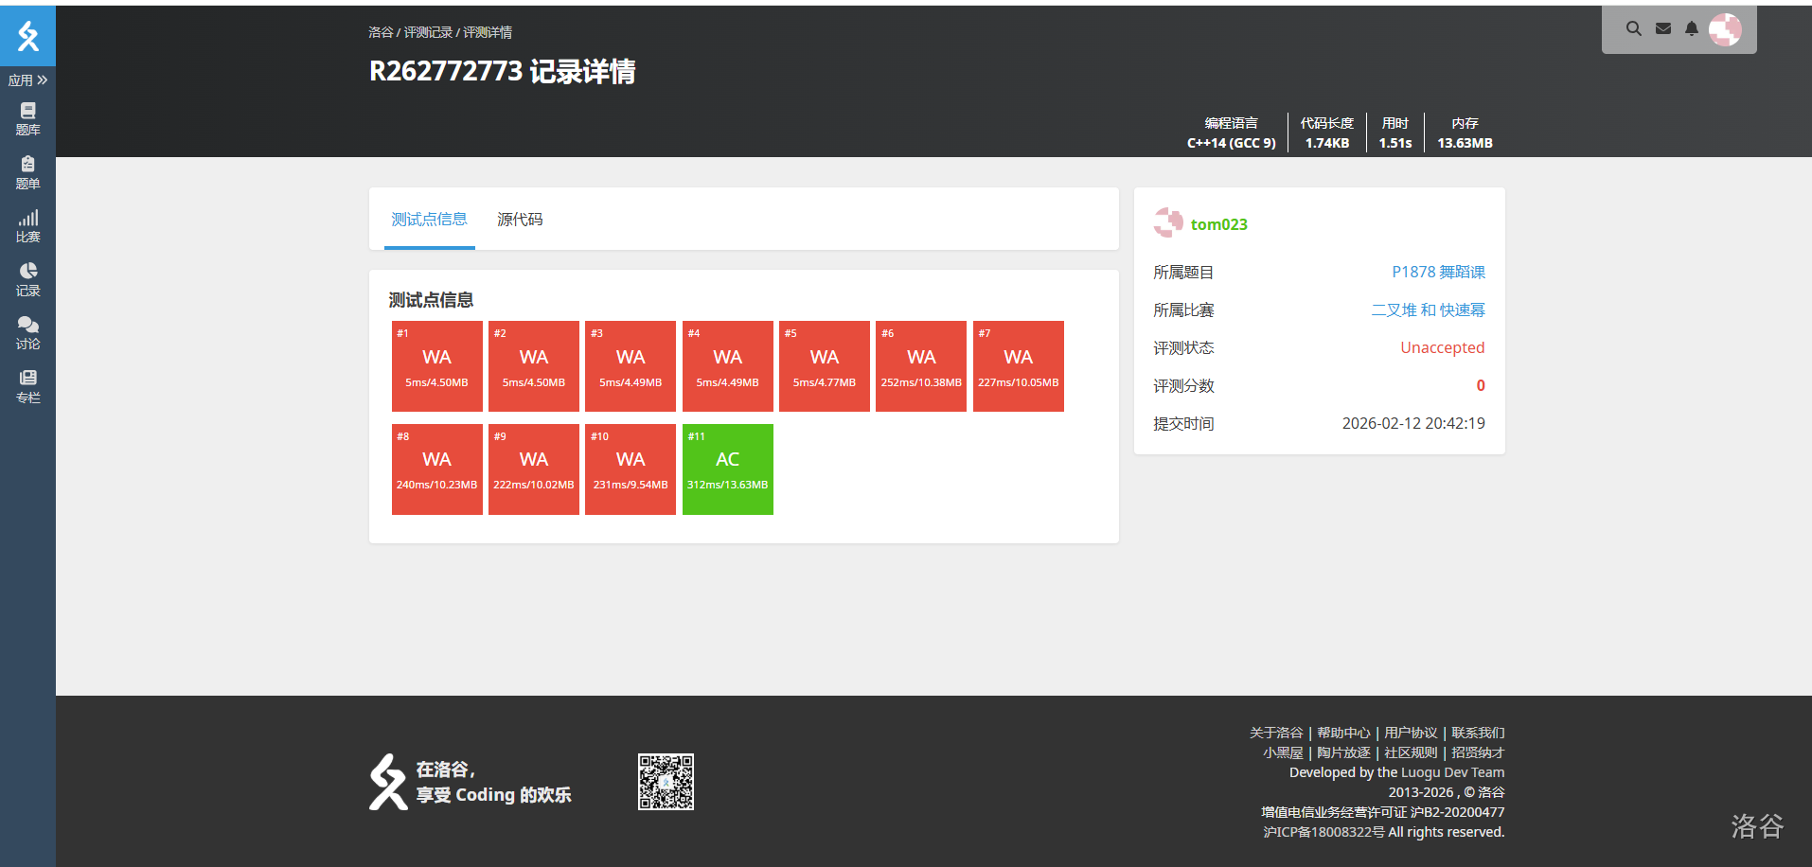Click the tom023 username link
The width and height of the screenshot is (1812, 867).
tap(1218, 224)
